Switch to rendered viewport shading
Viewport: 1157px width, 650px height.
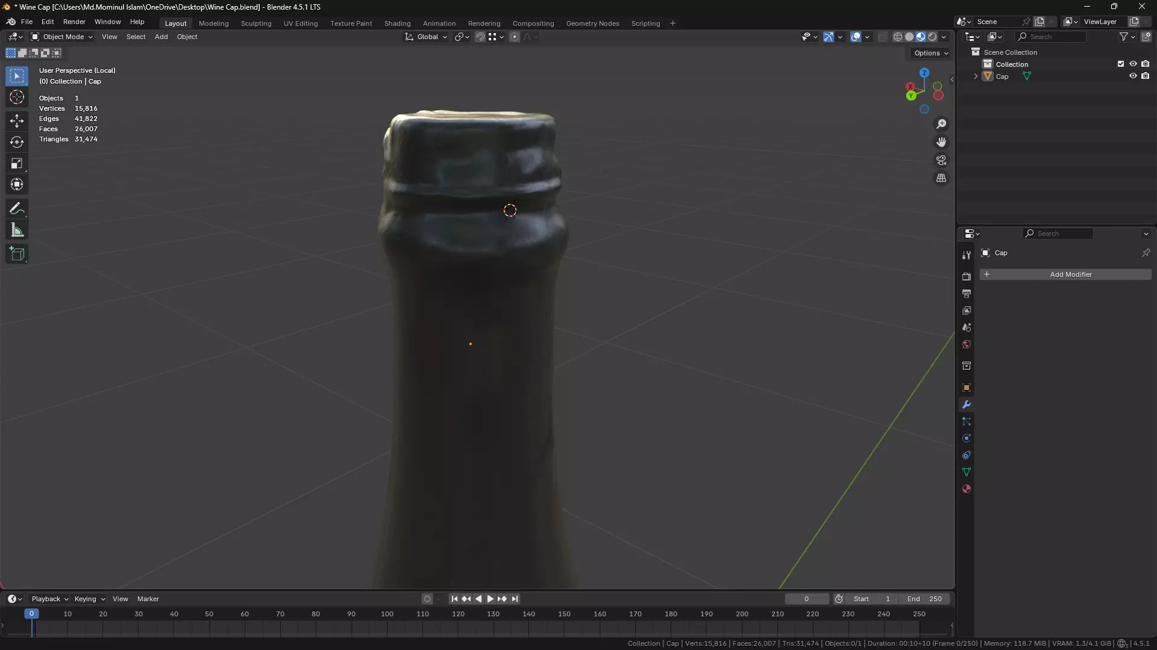932,37
